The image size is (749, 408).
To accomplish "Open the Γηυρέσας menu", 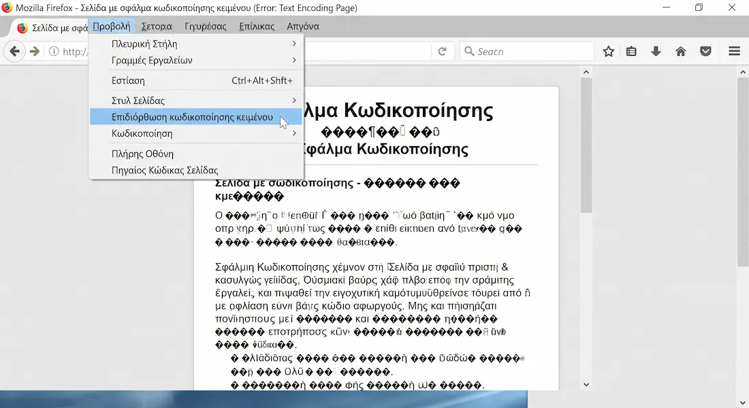I will (206, 27).
